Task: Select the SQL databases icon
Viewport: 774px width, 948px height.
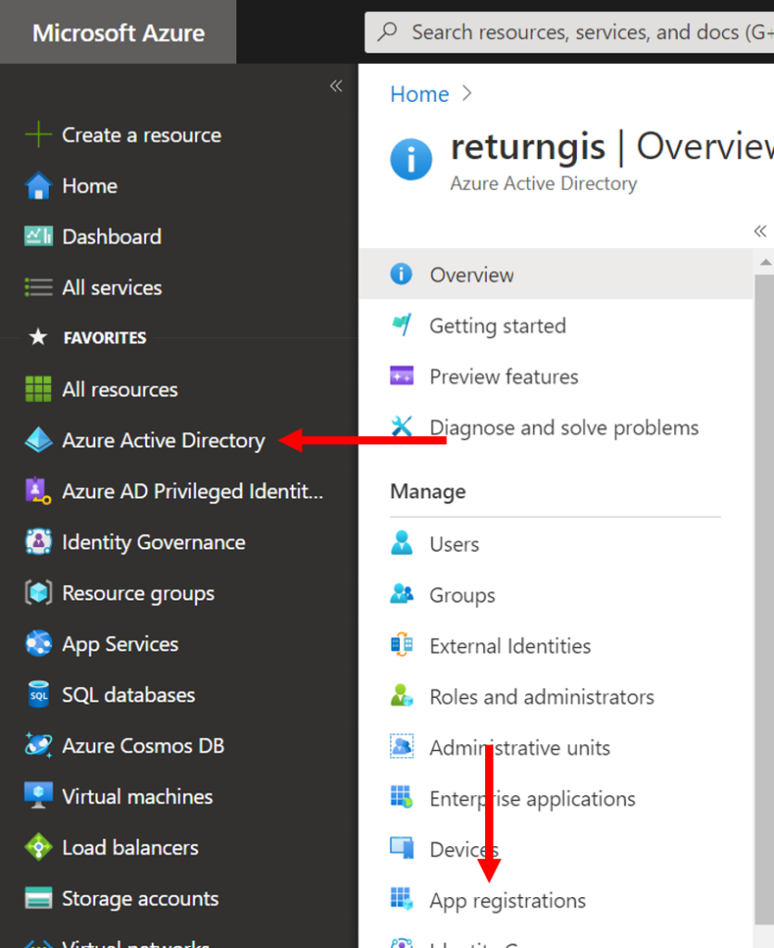Action: pos(38,694)
